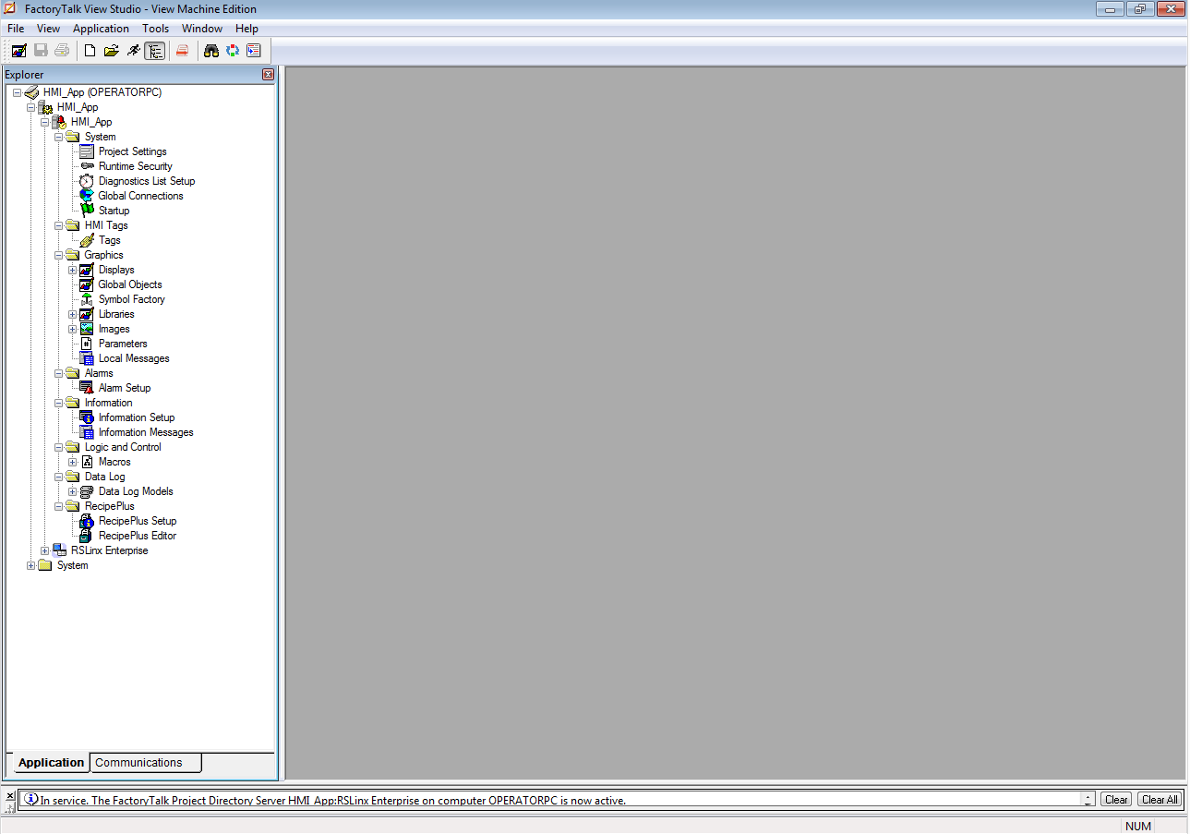
Task: Click the Local Messages icon
Action: pos(87,358)
